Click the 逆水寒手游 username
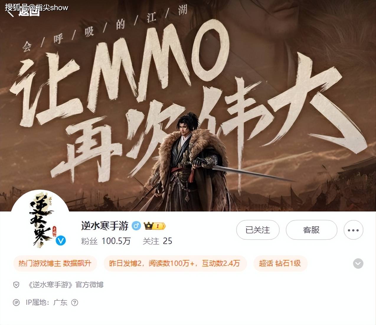This screenshot has width=376, height=325. point(105,226)
